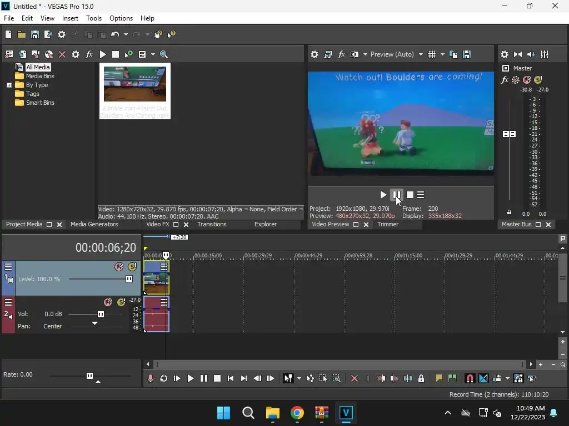Open video track 1 hamburger menu
Image resolution: width=569 pixels, height=426 pixels.
tap(8, 267)
